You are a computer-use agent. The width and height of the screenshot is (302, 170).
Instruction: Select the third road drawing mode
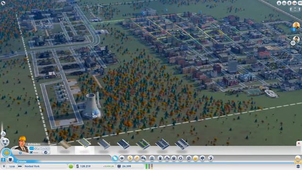pyautogui.click(x=39, y=148)
